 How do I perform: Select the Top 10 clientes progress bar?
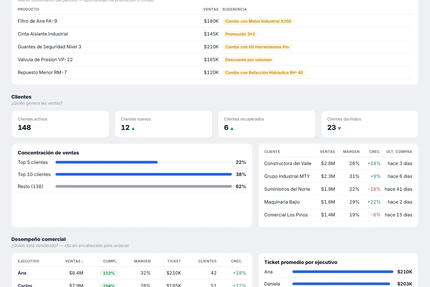pos(144,174)
